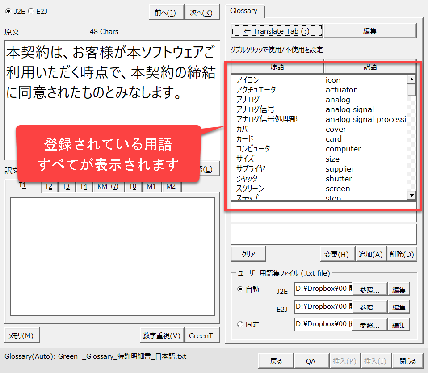Switch to the Glossary tab
The height and width of the screenshot is (373, 428).
[244, 11]
